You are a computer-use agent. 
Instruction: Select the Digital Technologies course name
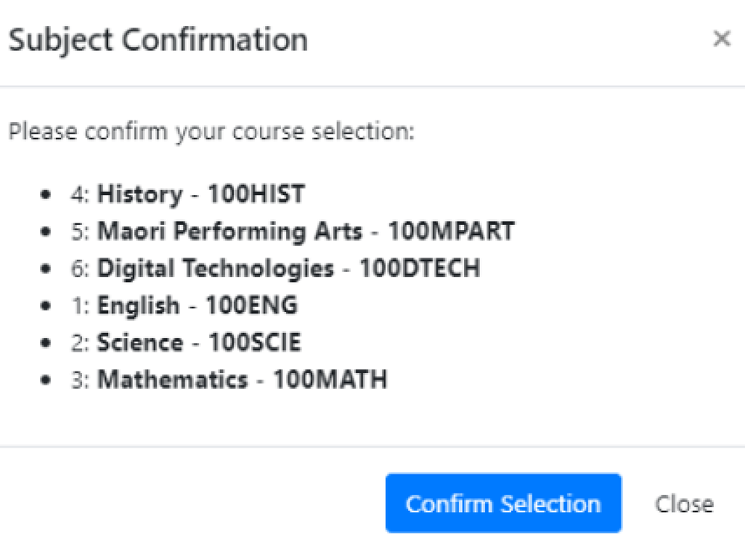click(215, 269)
